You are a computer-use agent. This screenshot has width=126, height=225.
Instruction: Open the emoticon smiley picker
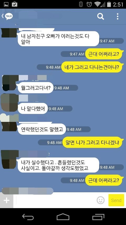click(101, 200)
